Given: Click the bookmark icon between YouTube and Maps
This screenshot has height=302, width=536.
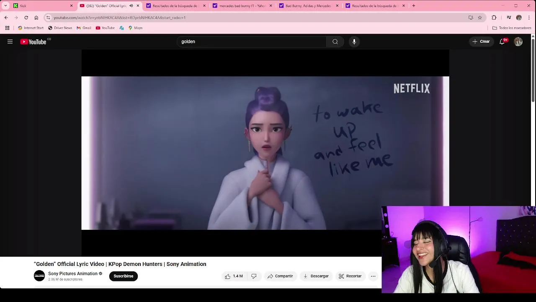Looking at the screenshot, I should coord(121,28).
